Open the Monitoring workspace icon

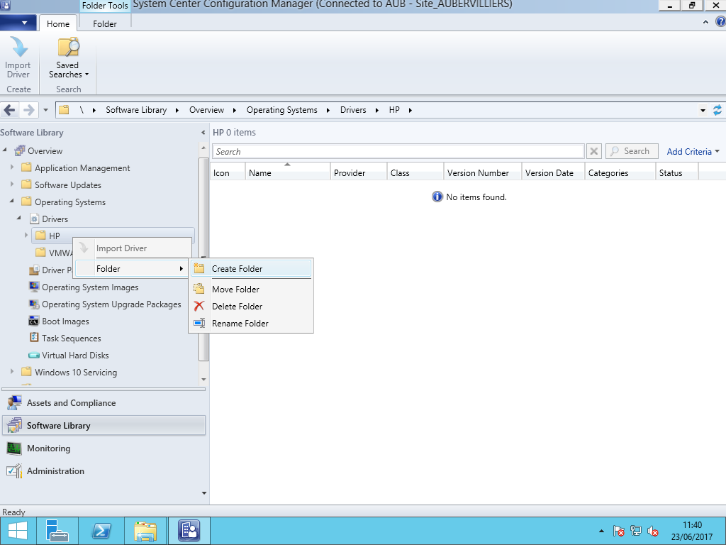click(x=14, y=448)
